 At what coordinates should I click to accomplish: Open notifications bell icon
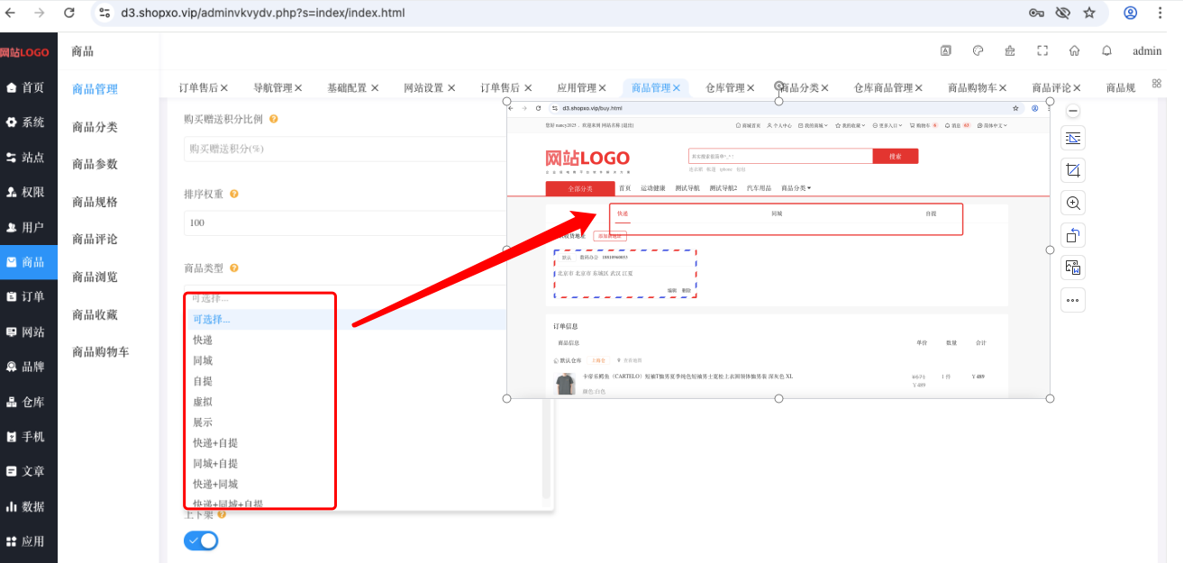pos(1106,51)
